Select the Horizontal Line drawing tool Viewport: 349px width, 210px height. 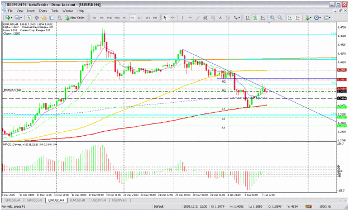190,17
